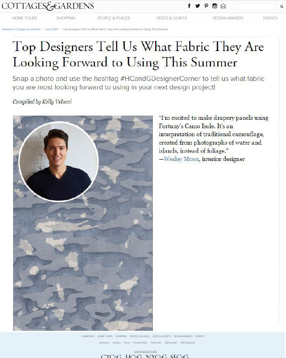The height and width of the screenshot is (358, 286).
Task: Open Privacy Policy footer link
Action: coord(140,343)
